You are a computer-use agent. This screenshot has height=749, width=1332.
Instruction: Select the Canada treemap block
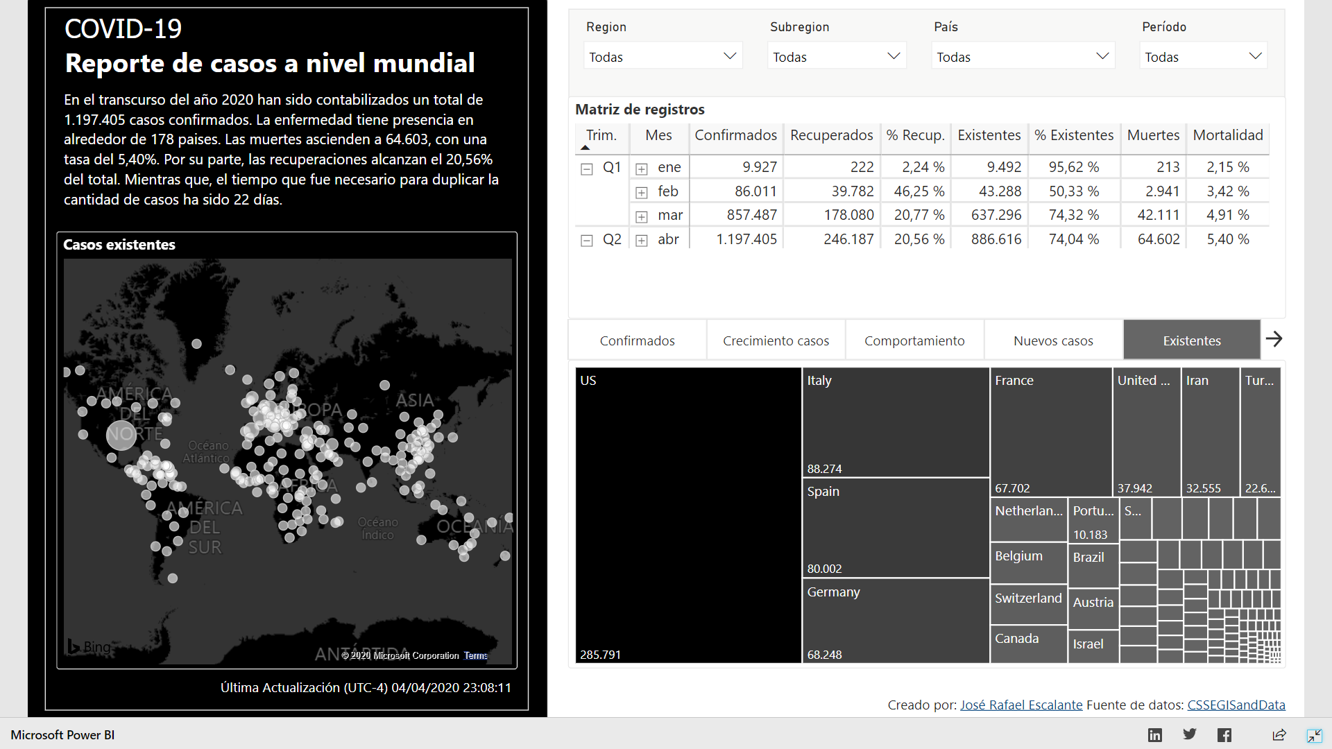(x=1029, y=644)
